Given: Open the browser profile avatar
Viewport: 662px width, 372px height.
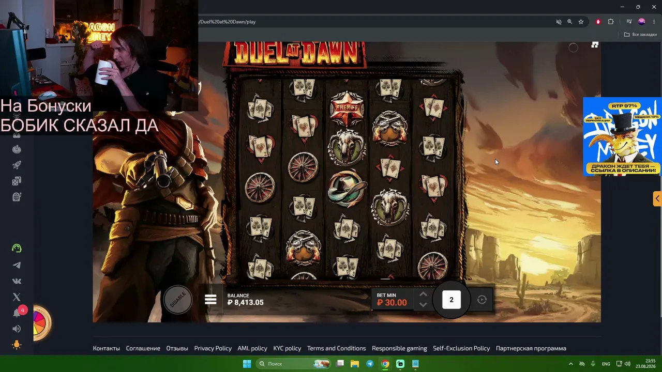Looking at the screenshot, I should [642, 22].
